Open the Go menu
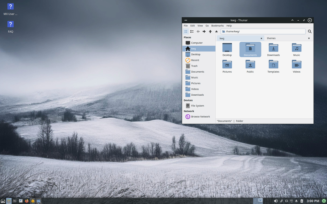The image size is (327, 204). coord(207,25)
